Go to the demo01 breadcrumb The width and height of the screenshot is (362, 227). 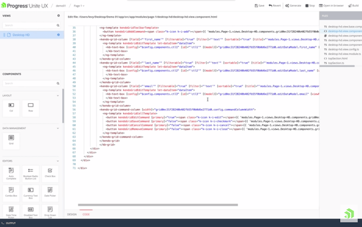coord(61,6)
